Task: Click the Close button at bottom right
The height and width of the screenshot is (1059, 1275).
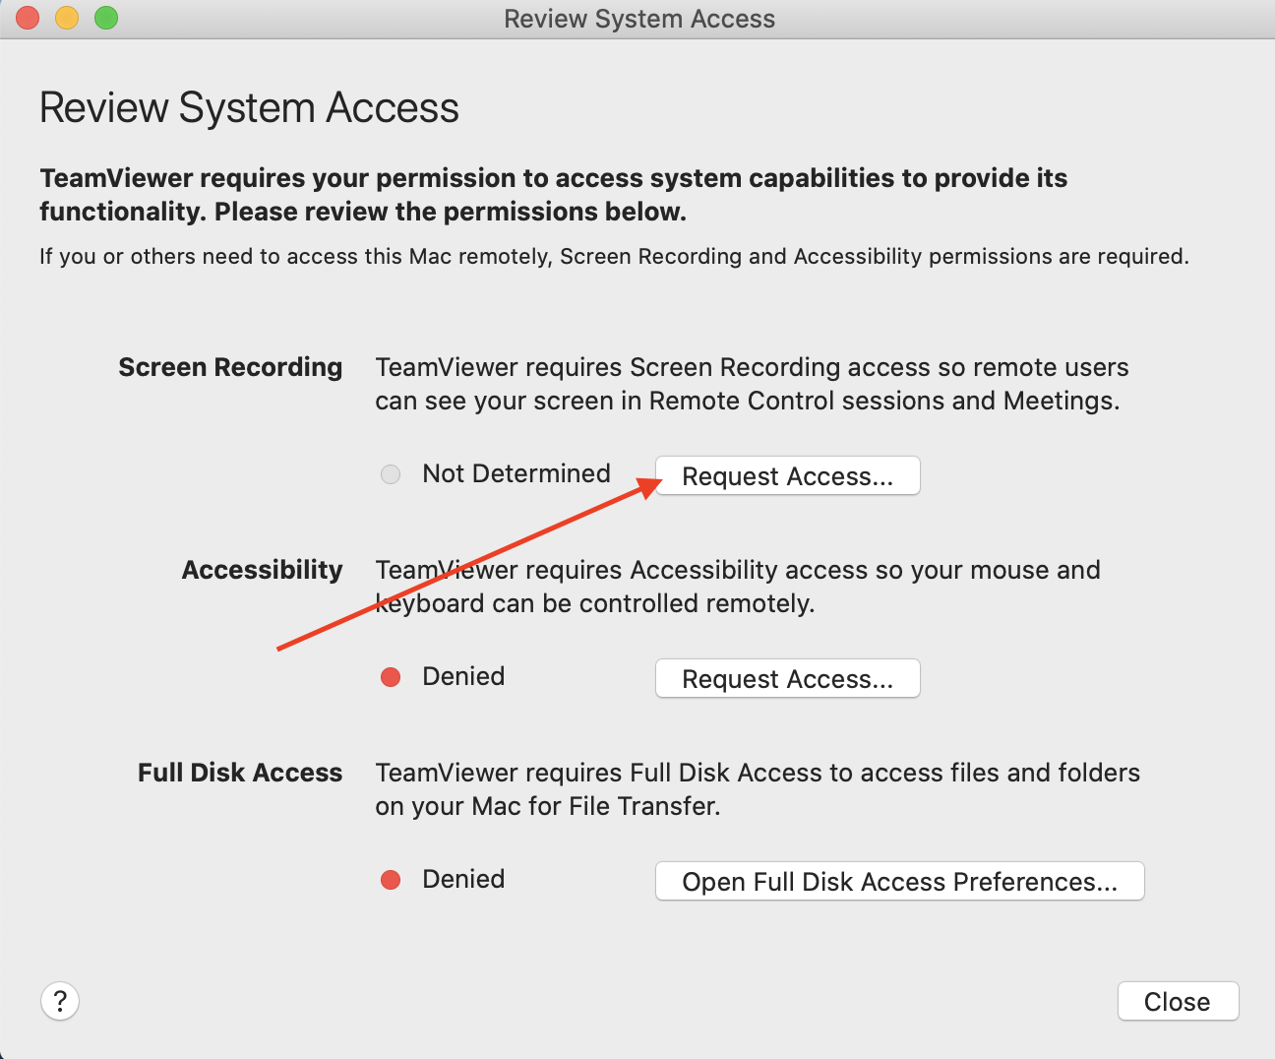Action: click(1178, 1001)
